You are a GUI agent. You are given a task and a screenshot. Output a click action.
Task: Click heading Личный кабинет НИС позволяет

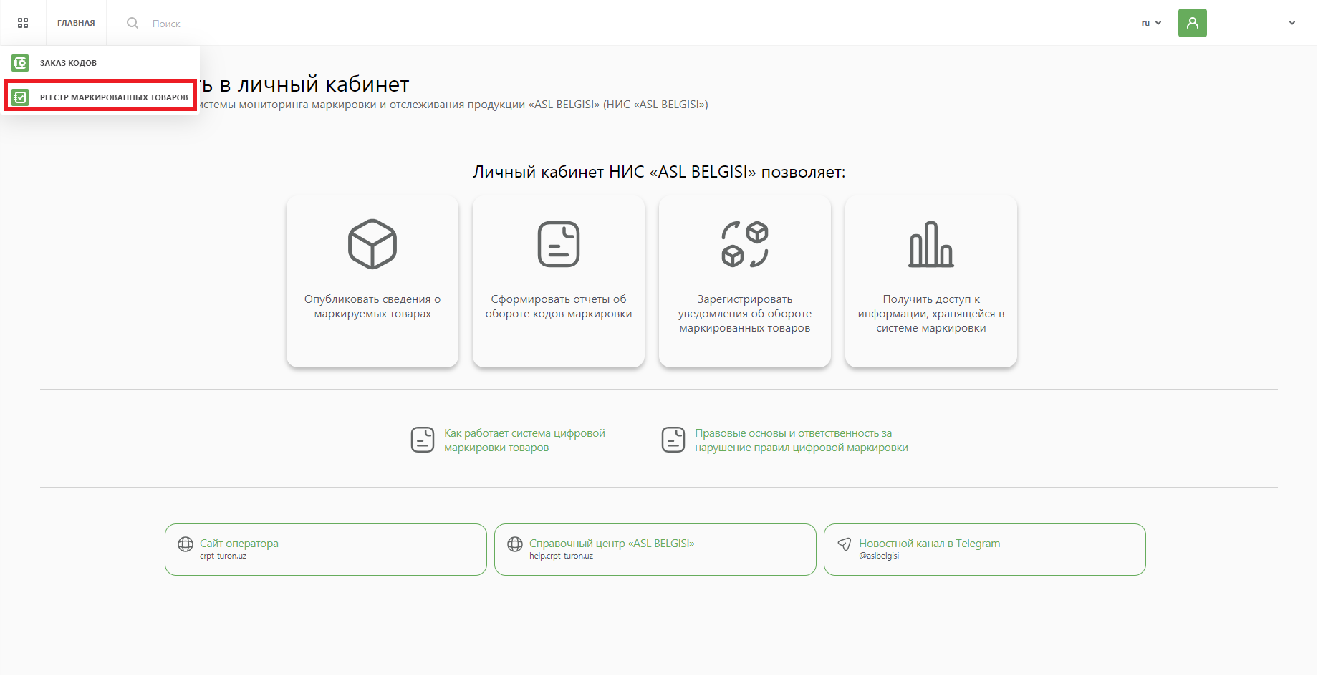coord(659,172)
